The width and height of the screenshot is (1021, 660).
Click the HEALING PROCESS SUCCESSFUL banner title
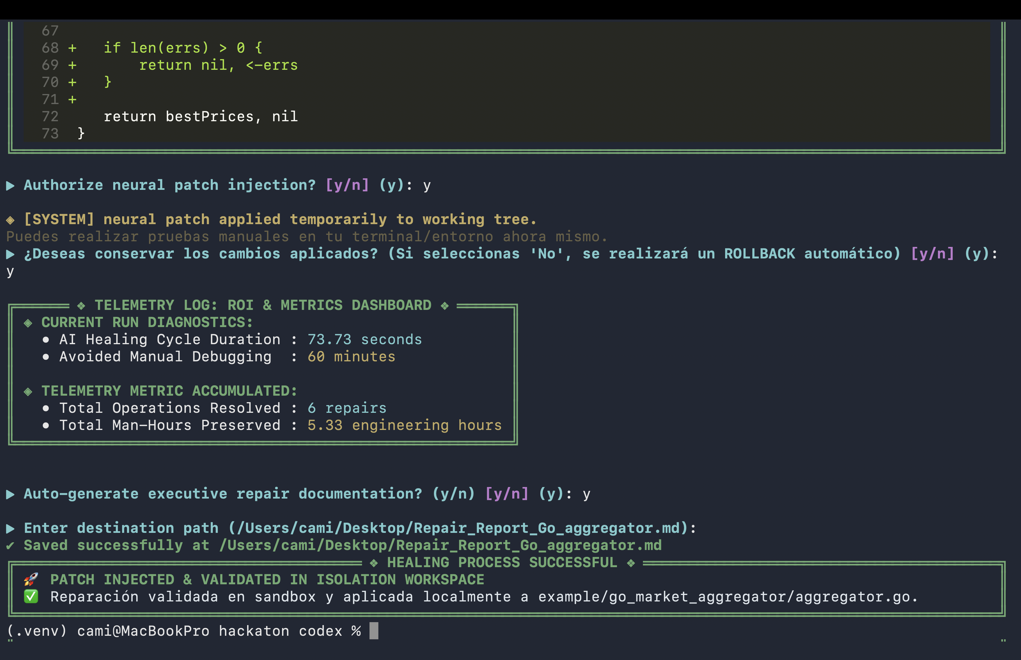(502, 562)
